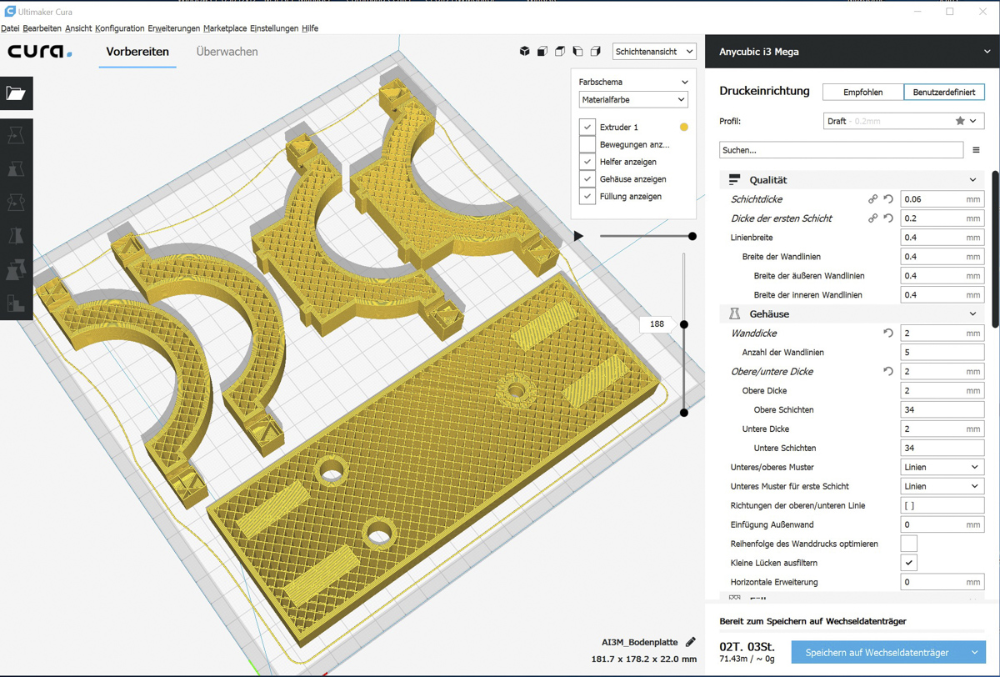Click the Qualität category icon
The width and height of the screenshot is (1000, 677).
734,180
